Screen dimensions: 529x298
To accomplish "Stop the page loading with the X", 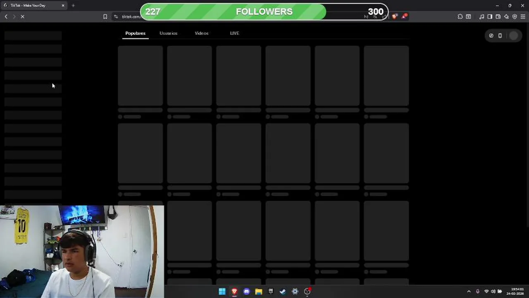I will click(x=23, y=17).
